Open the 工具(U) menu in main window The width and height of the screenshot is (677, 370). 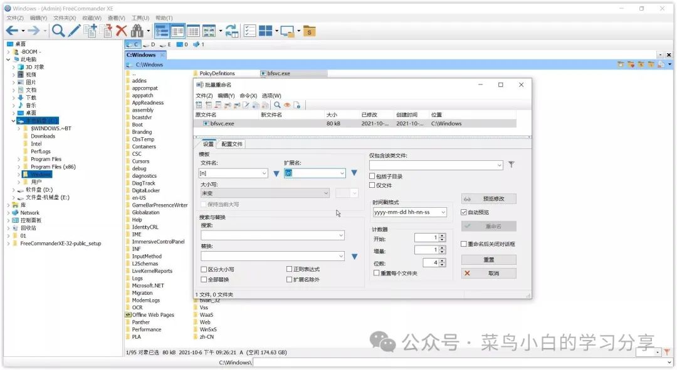point(140,18)
